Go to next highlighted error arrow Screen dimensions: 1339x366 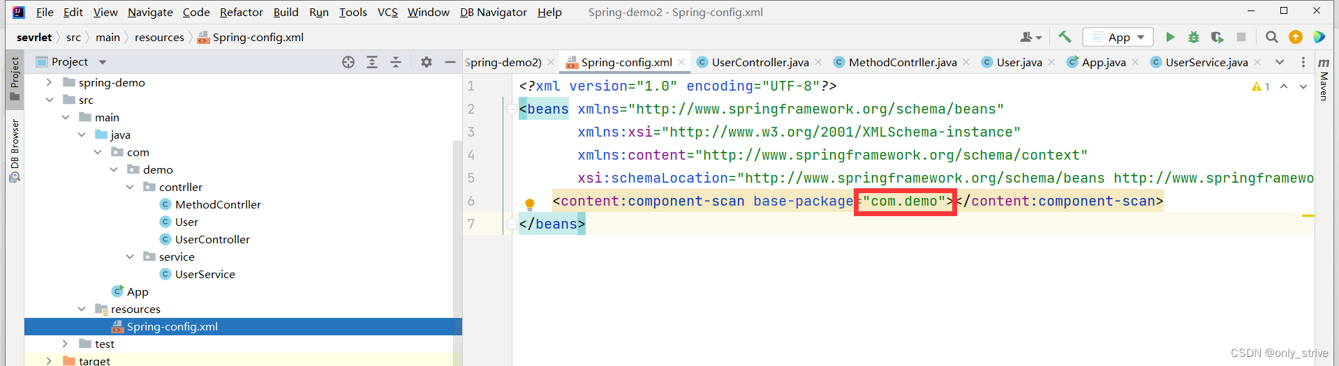[1303, 86]
